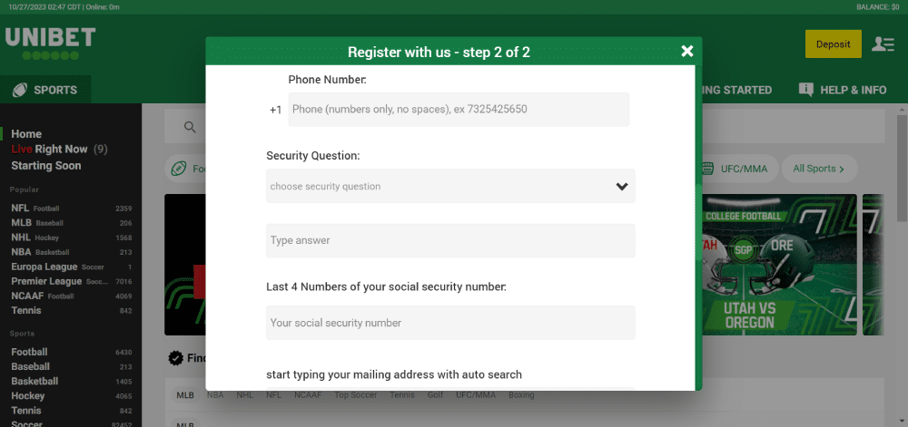Open Live Right Now link

pyautogui.click(x=59, y=149)
